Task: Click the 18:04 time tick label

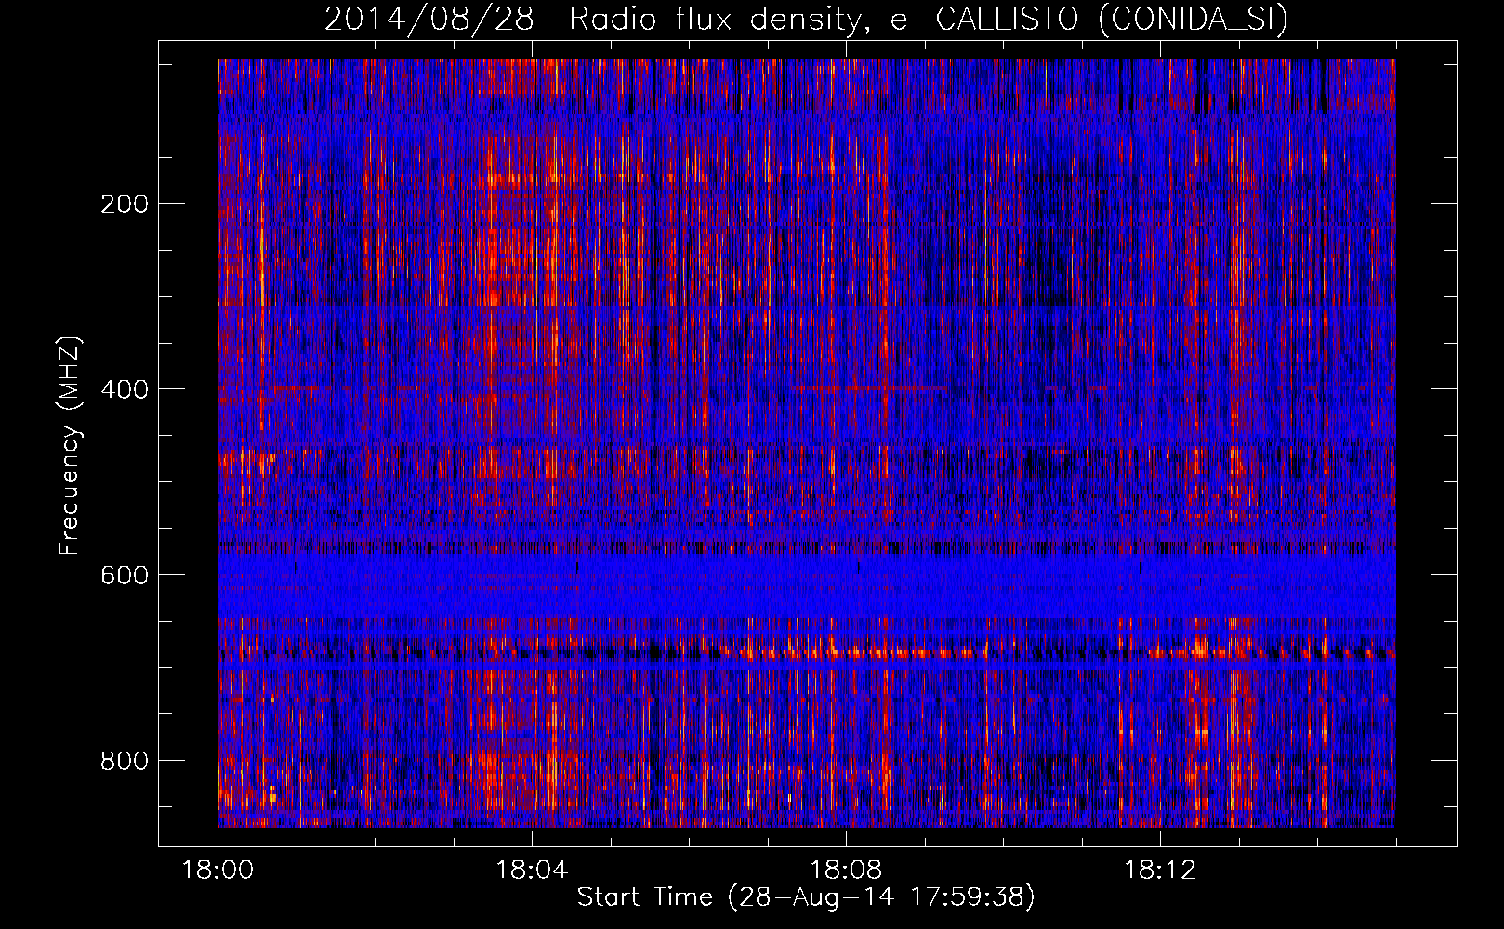Action: click(532, 870)
